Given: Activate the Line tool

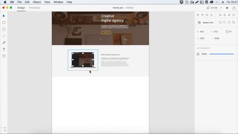Looking at the screenshot, I should [x=4, y=36].
